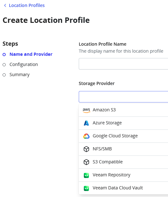Screen dimensions: 168x197
Task: Pick the NFS/SMB provider entry
Action: click(123, 149)
